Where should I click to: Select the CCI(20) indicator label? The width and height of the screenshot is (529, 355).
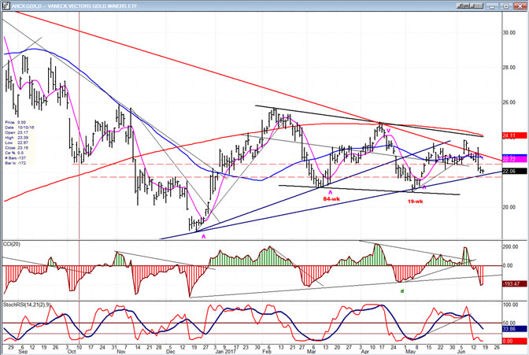(12, 244)
